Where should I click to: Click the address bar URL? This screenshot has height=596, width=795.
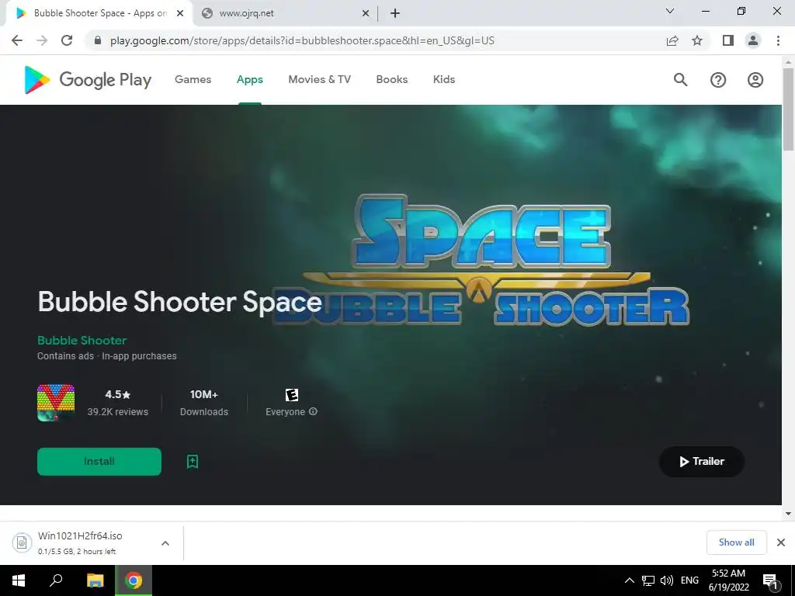coord(302,40)
